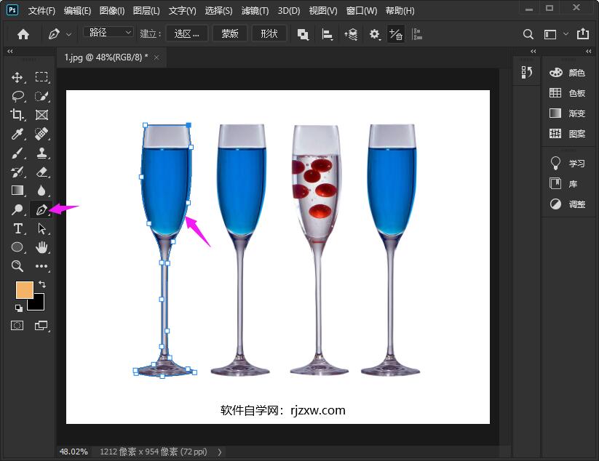Go to the Home screen
599x461 pixels.
23,34
